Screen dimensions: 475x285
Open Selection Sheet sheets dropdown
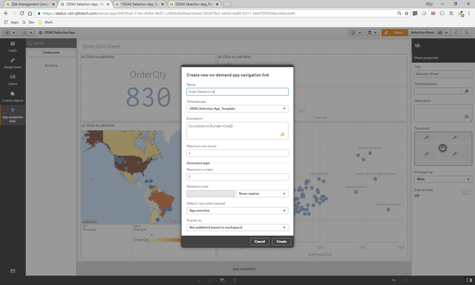(429, 32)
